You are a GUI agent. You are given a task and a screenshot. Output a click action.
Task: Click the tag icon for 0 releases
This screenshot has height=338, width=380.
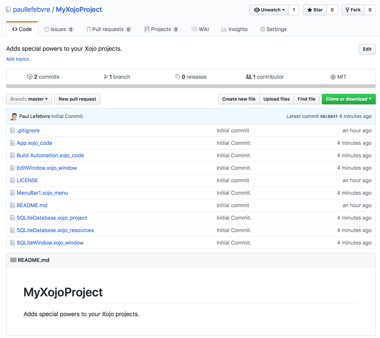pos(178,77)
